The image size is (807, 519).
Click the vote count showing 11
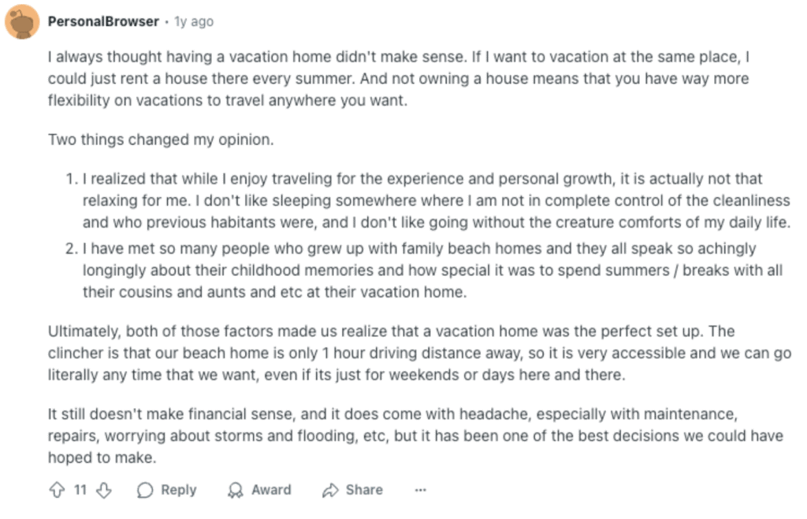[80, 490]
